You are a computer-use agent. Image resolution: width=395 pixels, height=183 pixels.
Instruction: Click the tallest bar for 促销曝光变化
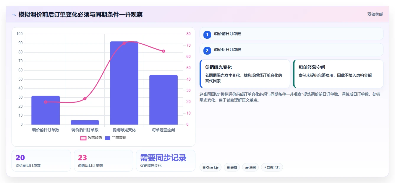point(124,83)
